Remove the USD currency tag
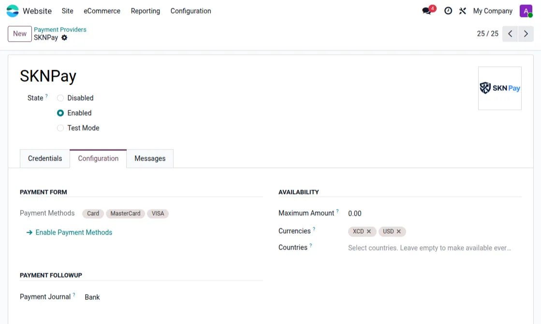Viewport: 541px width, 324px height. point(398,232)
